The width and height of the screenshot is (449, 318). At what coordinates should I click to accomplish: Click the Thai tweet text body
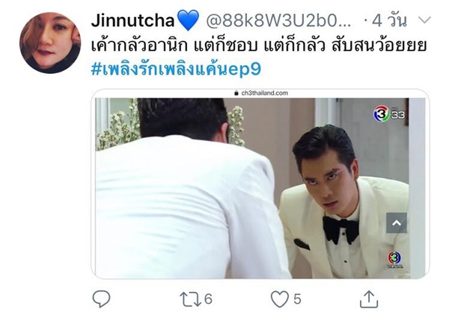click(x=259, y=46)
